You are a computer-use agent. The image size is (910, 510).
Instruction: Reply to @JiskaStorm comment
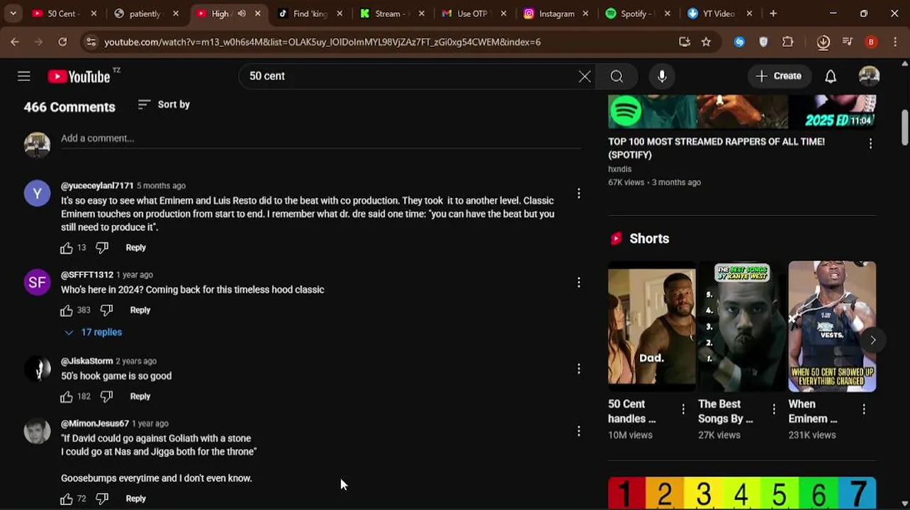[x=140, y=397]
